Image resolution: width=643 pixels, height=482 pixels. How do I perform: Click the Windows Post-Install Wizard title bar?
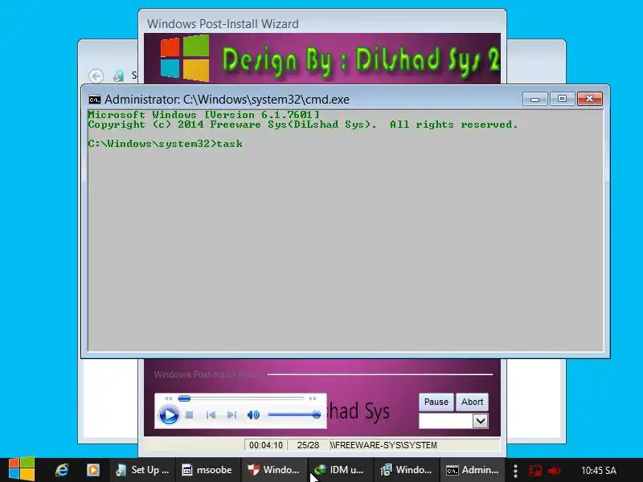[x=322, y=23]
